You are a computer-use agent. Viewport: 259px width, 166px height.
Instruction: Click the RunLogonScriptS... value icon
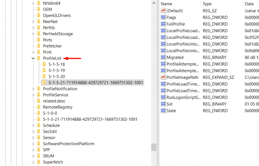pos(163,97)
